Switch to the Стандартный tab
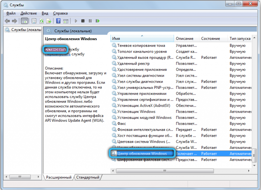This screenshot has height=190, width=261. pos(88,177)
